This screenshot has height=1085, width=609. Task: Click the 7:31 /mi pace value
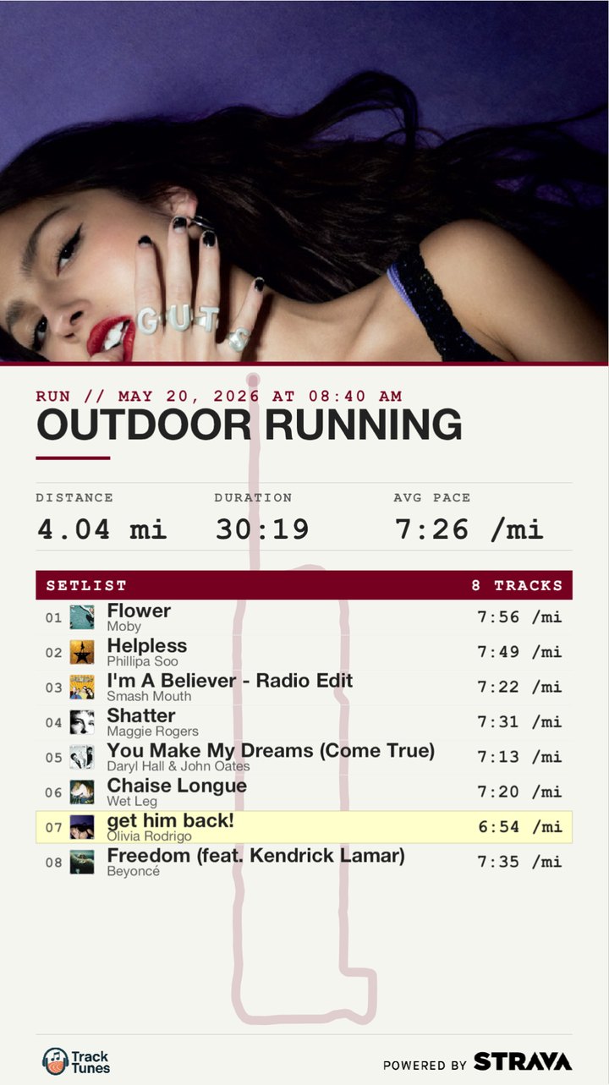tap(519, 722)
